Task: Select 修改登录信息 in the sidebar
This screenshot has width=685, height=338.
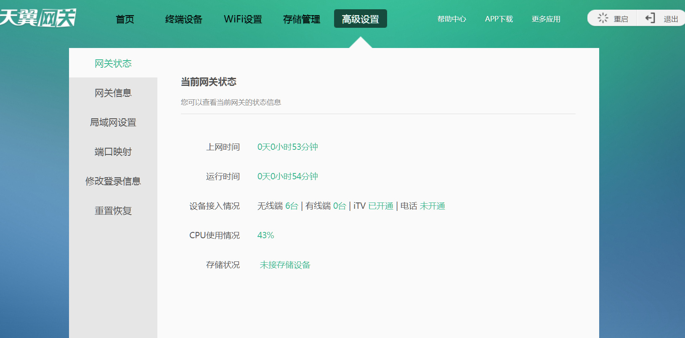Action: 113,181
